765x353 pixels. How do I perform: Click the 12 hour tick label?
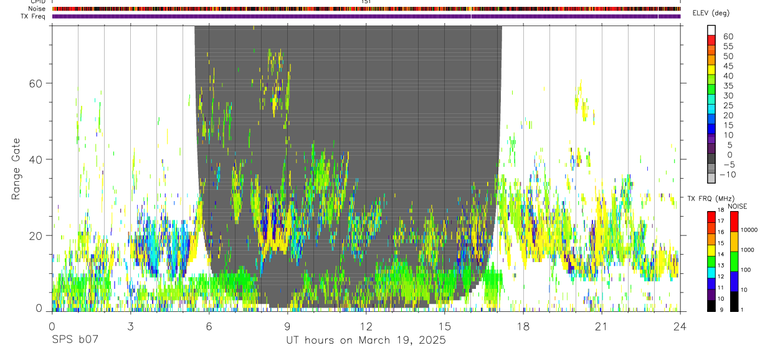[x=366, y=326]
